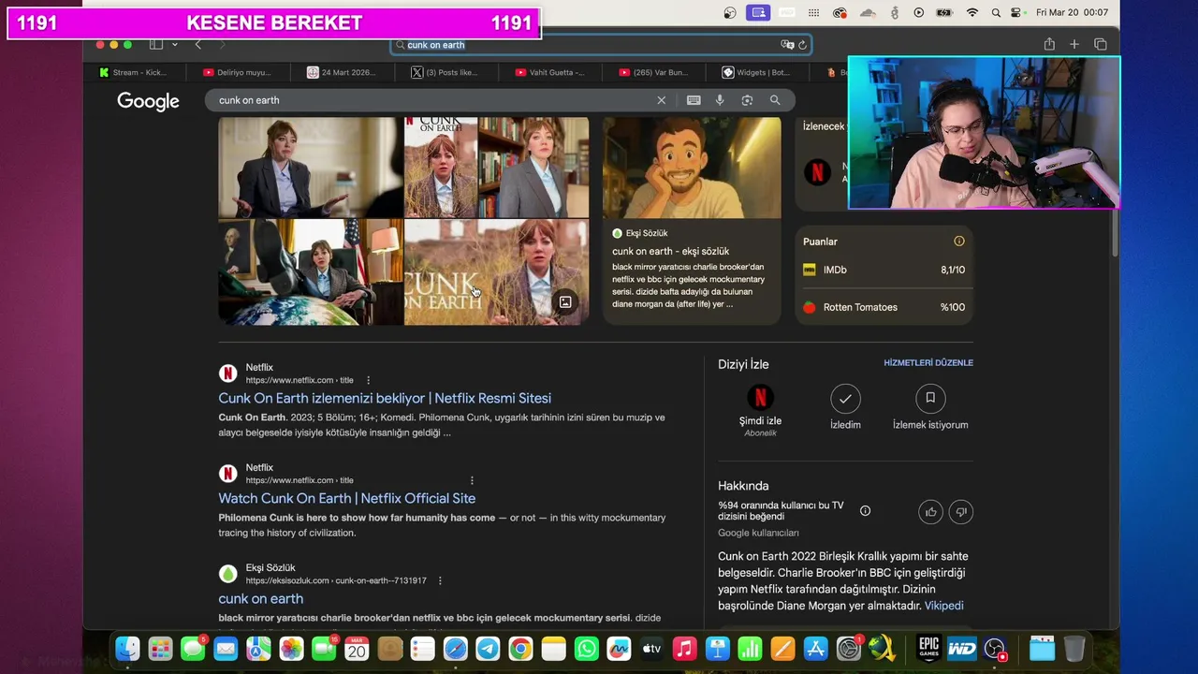Select the Safari address bar
This screenshot has width=1198, height=674.
[600, 45]
